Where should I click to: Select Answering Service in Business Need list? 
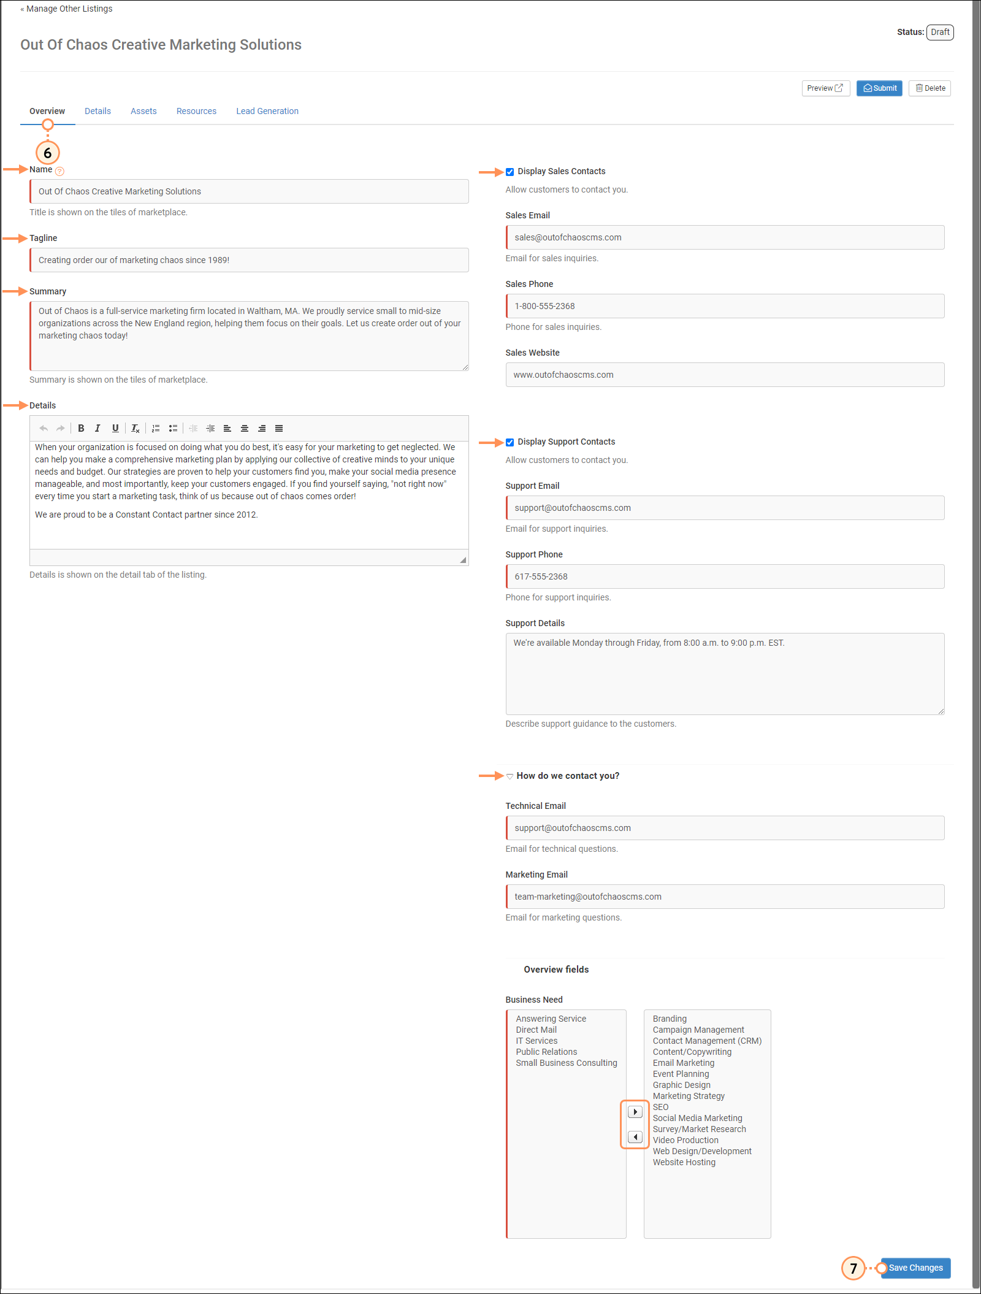[551, 1019]
